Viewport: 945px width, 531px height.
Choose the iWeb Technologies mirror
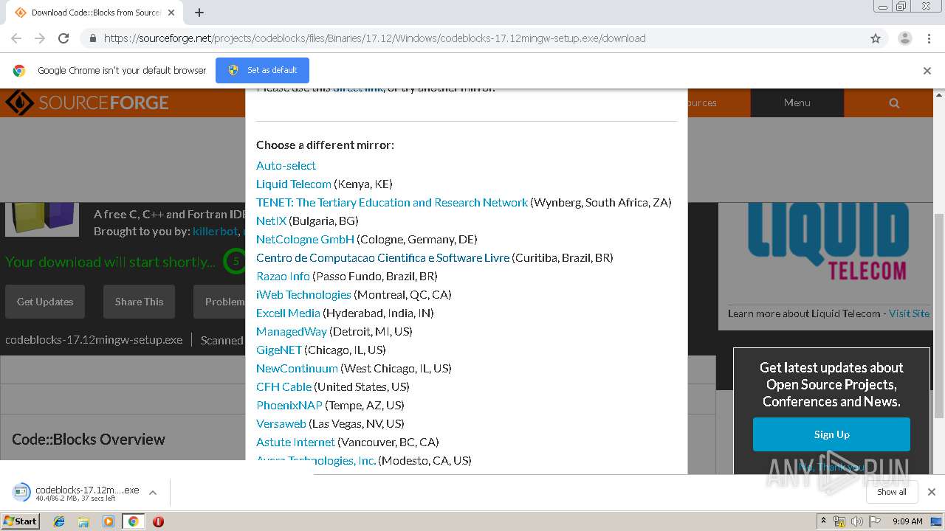303,294
